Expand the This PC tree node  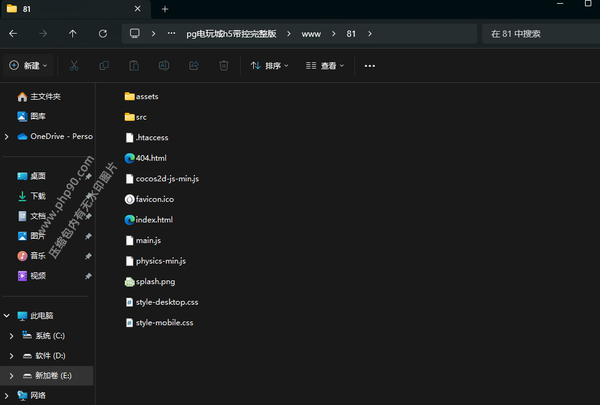click(7, 316)
